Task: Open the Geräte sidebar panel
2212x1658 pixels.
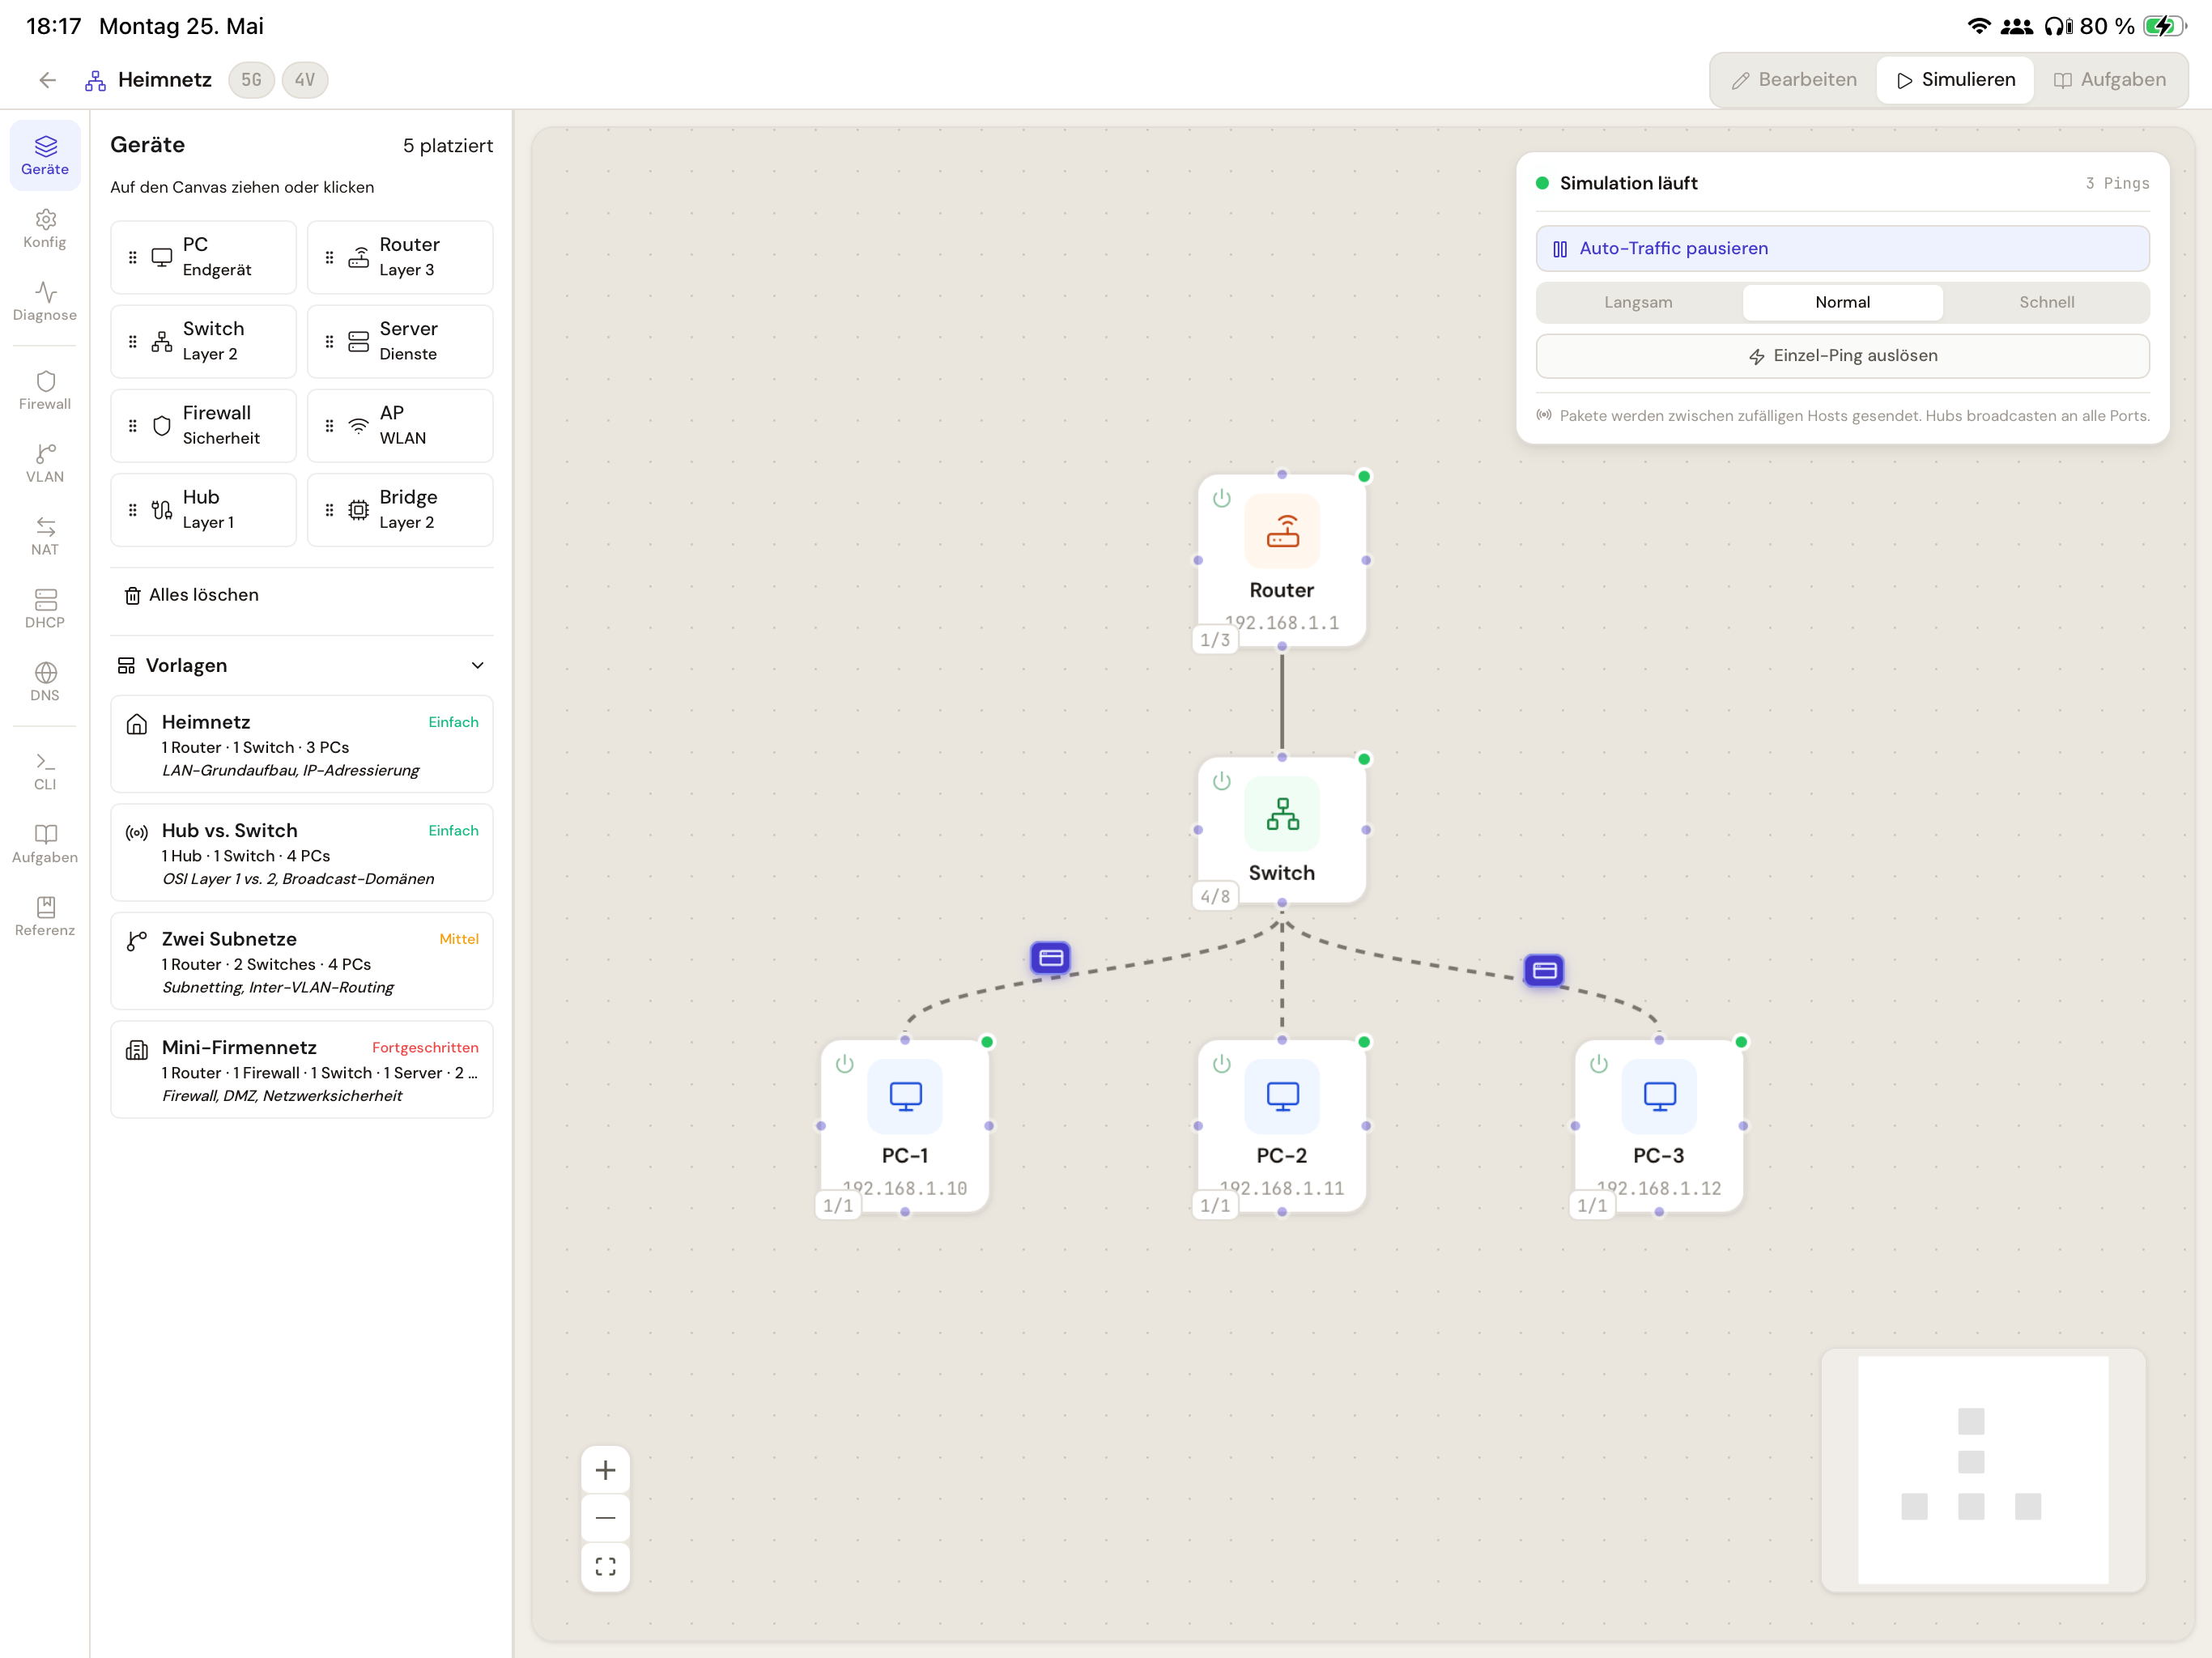Action: tap(45, 155)
